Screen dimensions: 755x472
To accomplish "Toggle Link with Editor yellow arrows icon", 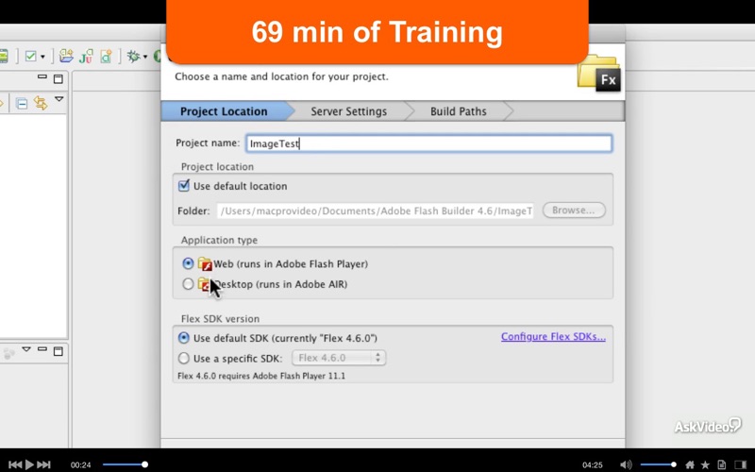I will click(x=41, y=103).
